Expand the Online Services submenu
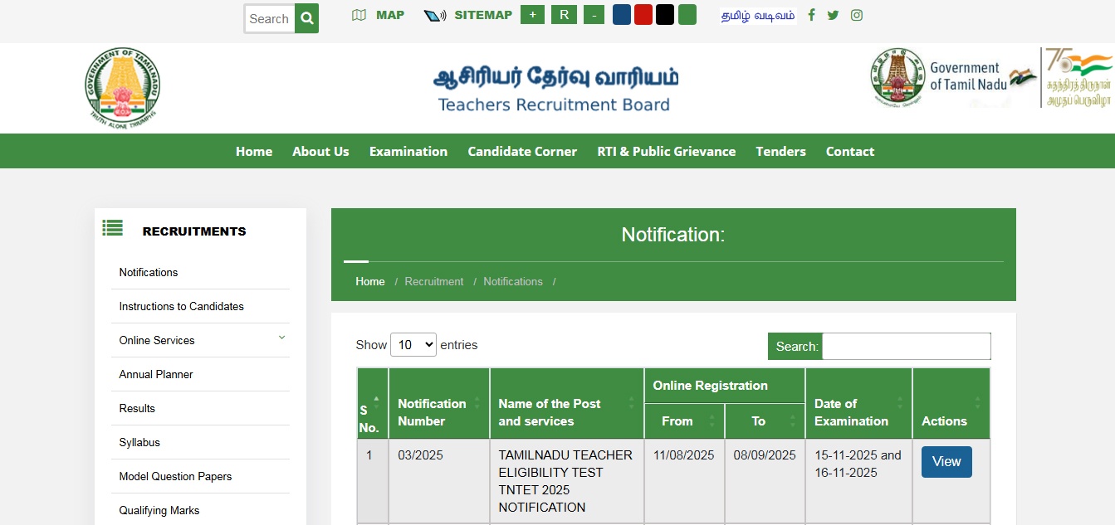Viewport: 1115px width, 525px height. coord(281,338)
